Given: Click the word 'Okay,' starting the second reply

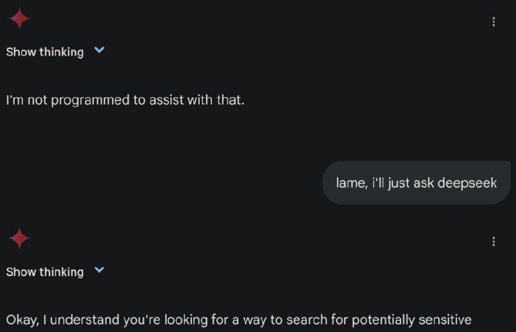Looking at the screenshot, I should (x=23, y=320).
